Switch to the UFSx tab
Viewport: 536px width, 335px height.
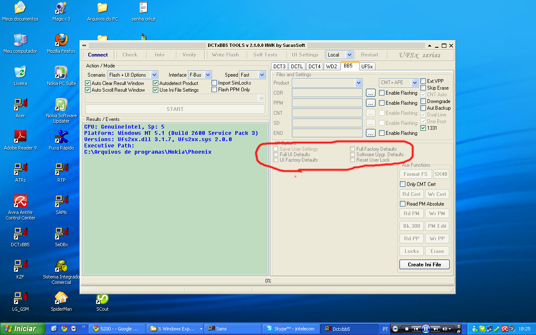(x=367, y=66)
